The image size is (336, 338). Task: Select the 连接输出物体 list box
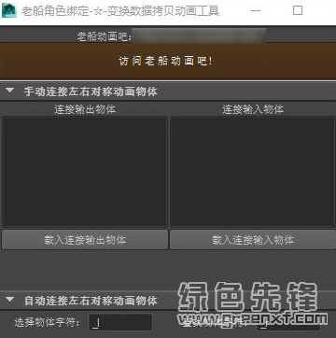[85, 172]
